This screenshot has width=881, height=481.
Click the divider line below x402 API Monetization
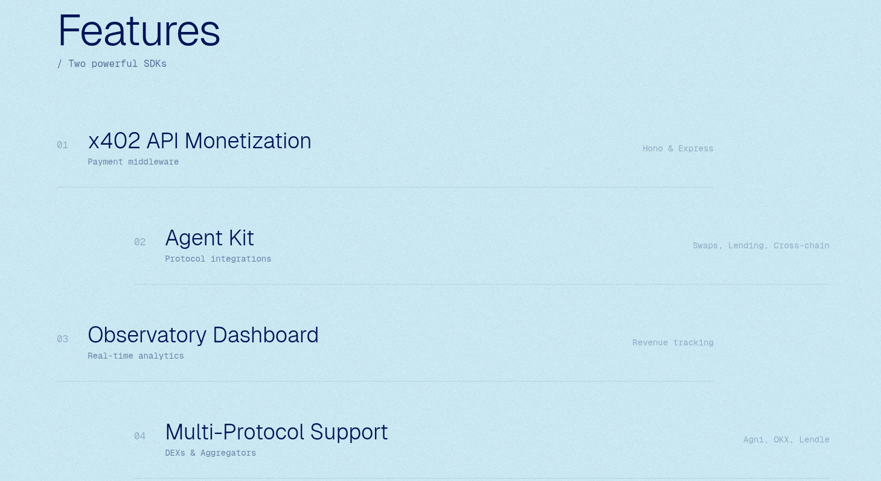[x=385, y=187]
